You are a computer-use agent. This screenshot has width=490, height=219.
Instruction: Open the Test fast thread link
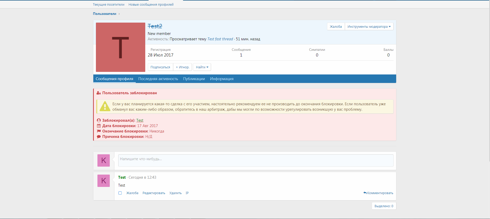[x=220, y=39]
